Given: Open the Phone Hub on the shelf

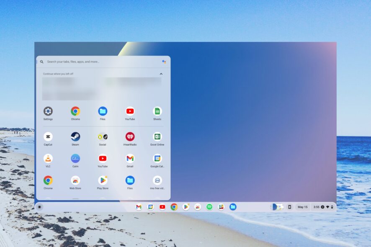Looking at the screenshot, I should [289, 207].
